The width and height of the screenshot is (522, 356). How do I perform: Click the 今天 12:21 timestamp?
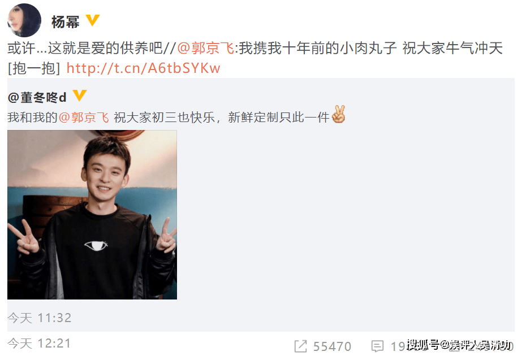39,344
